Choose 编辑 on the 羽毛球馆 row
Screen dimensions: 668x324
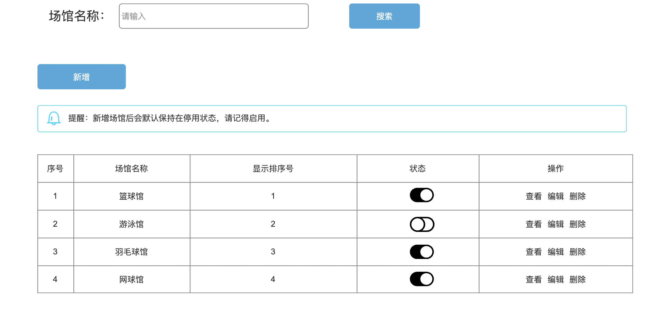pyautogui.click(x=556, y=252)
